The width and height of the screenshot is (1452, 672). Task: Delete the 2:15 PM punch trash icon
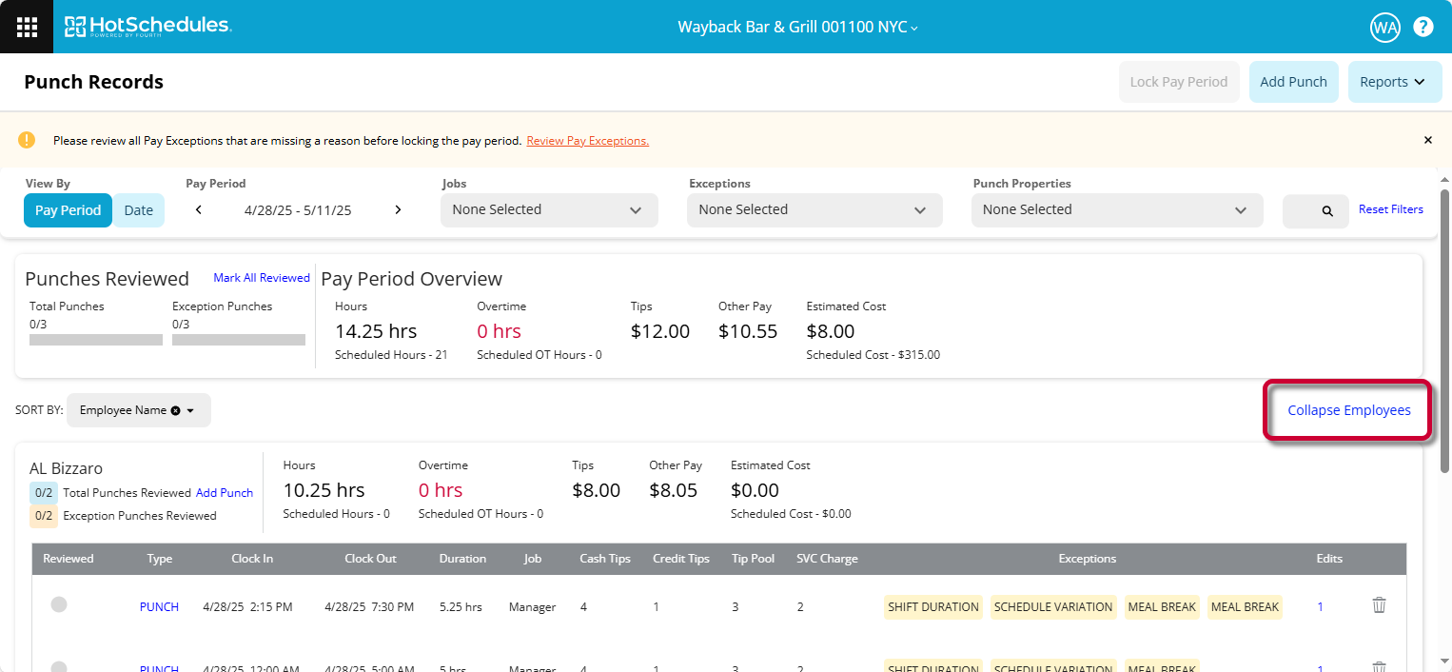point(1379,605)
